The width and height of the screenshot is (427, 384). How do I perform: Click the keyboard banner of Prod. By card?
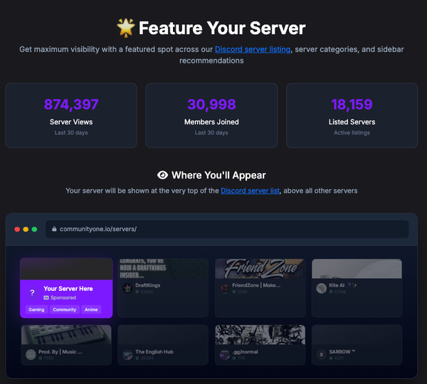click(66, 335)
